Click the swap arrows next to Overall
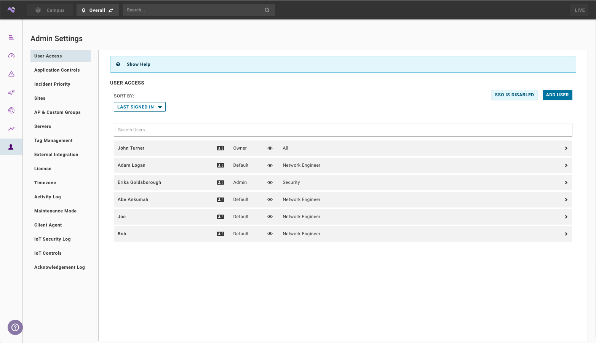The image size is (596, 343). pyautogui.click(x=111, y=10)
